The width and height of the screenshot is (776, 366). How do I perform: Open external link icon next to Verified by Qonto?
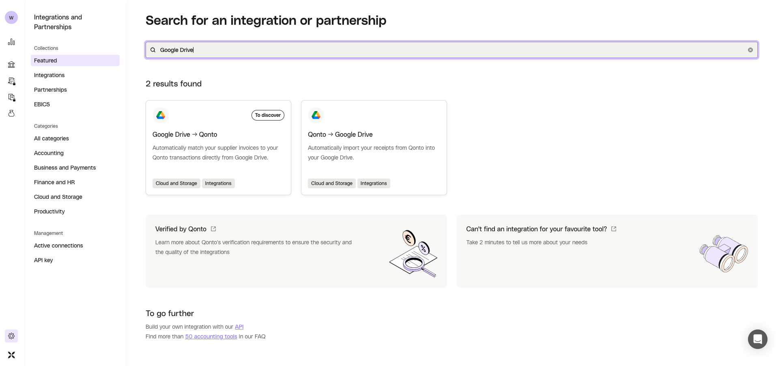pyautogui.click(x=213, y=229)
